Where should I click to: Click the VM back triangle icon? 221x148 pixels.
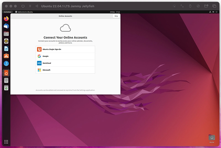pyautogui.click(x=37, y=6)
